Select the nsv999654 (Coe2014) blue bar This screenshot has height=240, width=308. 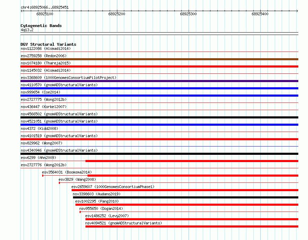point(159,96)
